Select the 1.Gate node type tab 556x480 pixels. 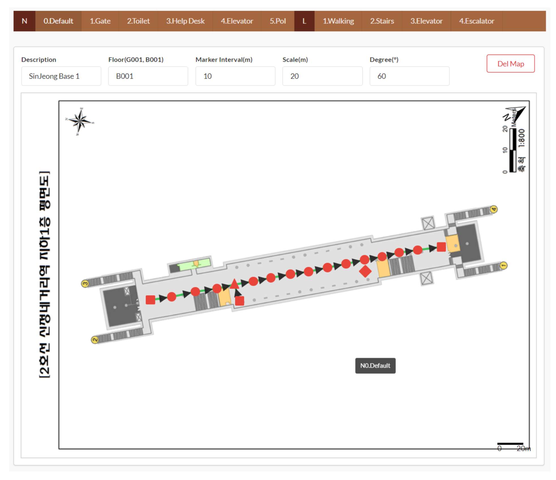100,21
